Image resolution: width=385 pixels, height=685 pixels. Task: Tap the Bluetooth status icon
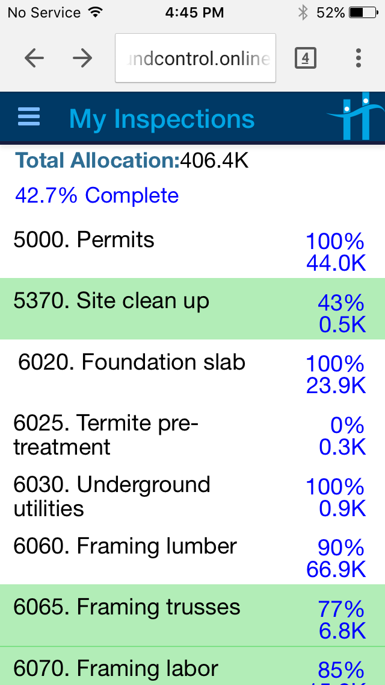303,12
